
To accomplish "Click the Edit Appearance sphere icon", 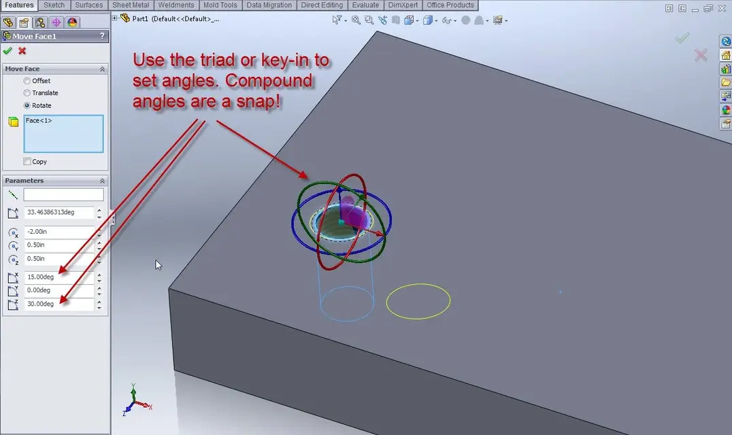I will (x=465, y=20).
